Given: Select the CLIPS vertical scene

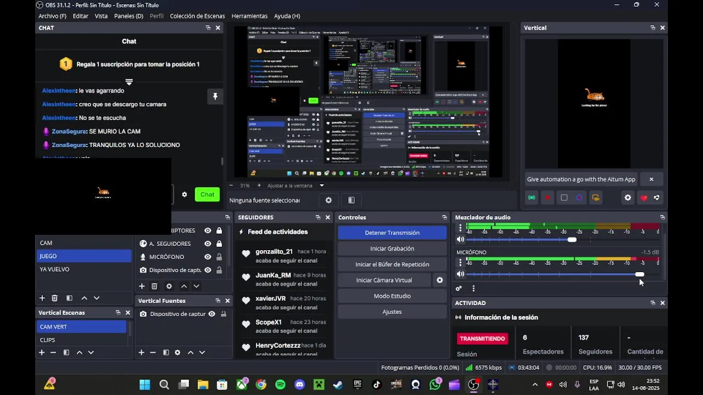Looking at the screenshot, I should (x=81, y=340).
